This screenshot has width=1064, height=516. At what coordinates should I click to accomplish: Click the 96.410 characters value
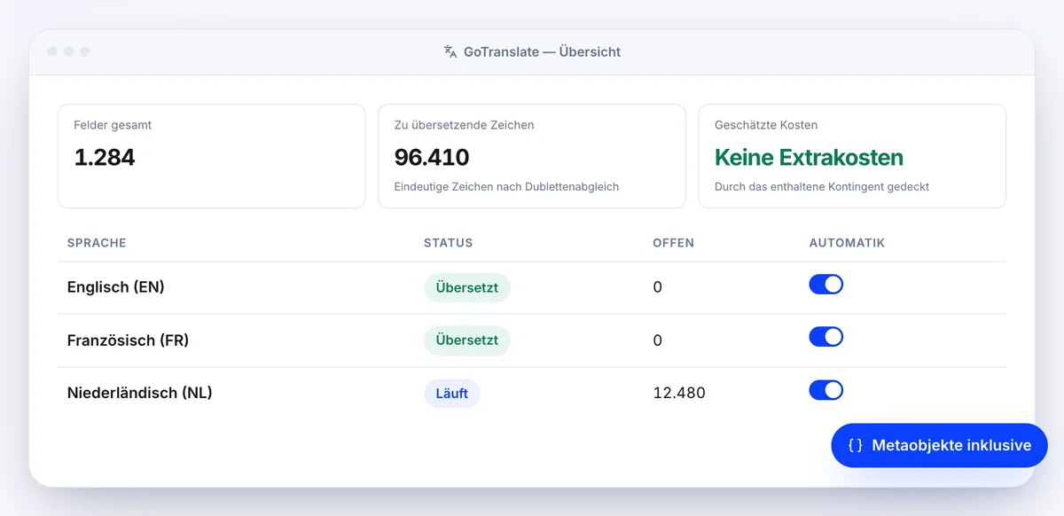click(x=432, y=158)
